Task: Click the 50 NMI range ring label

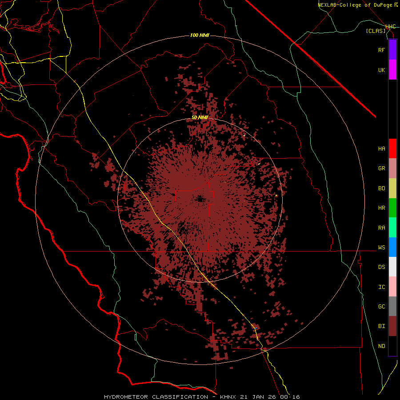Action: 200,118
